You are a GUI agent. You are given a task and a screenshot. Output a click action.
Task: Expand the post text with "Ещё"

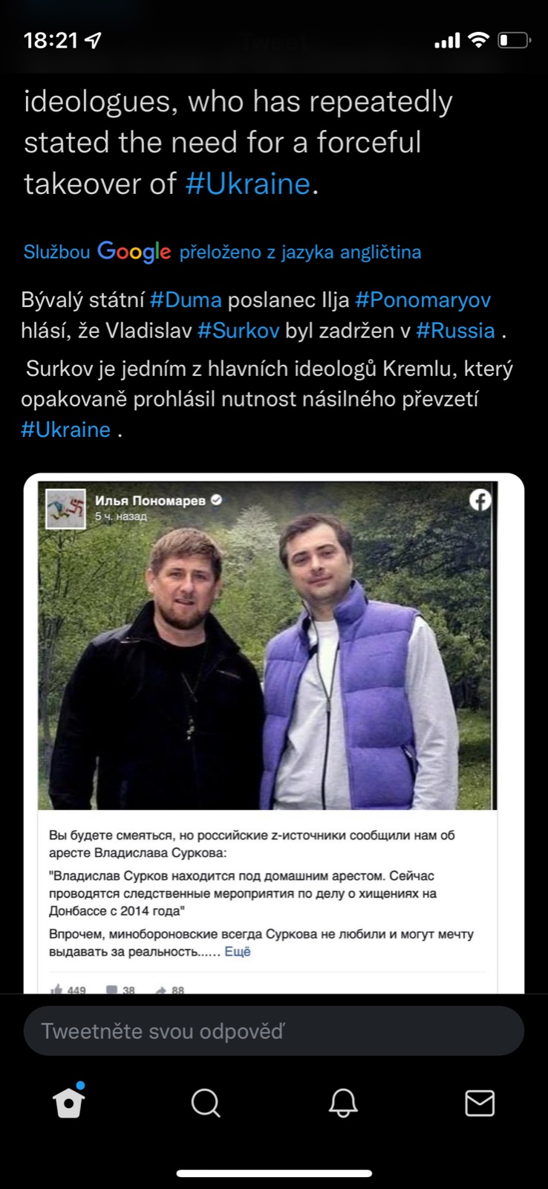click(x=238, y=952)
